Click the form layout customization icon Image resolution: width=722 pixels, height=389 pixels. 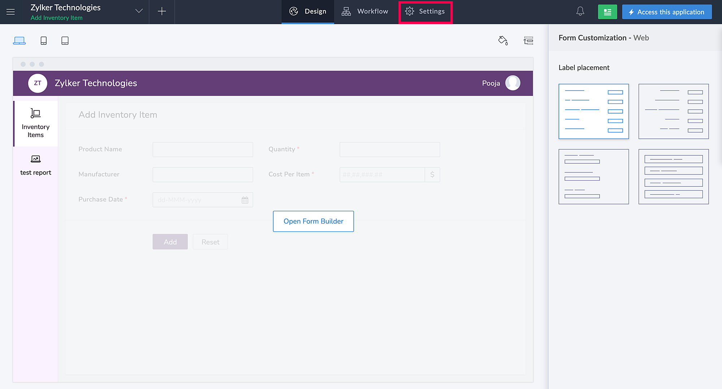click(x=529, y=40)
